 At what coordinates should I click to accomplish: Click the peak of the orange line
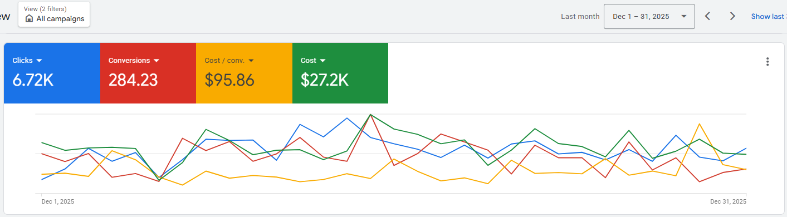coord(699,124)
